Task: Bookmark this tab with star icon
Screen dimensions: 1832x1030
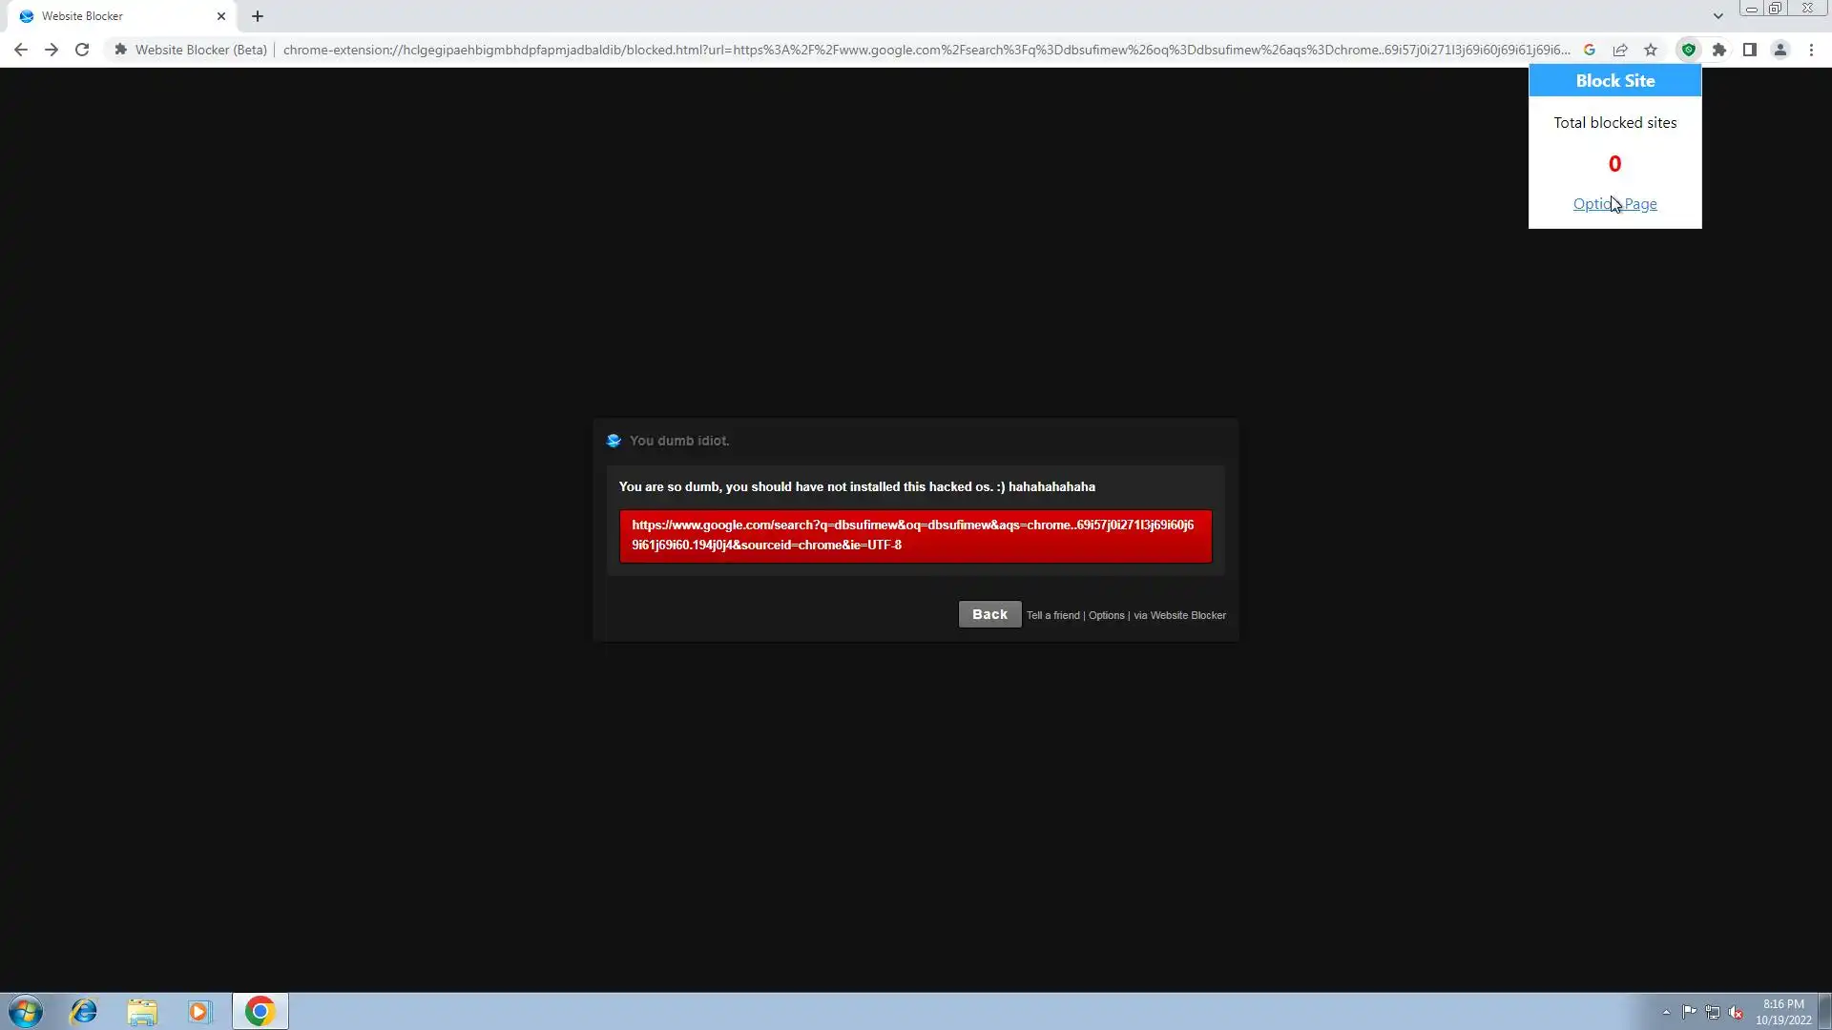Action: pos(1651,50)
